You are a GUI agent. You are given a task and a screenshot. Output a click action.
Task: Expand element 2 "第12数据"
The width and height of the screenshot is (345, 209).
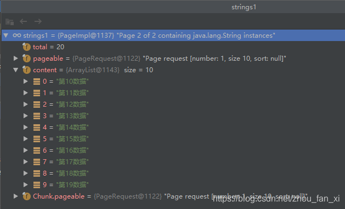[26, 104]
